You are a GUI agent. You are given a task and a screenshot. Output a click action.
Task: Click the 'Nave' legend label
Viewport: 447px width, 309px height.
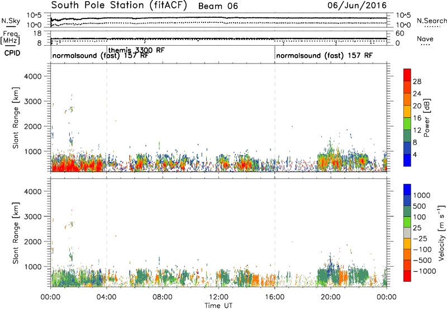pos(425,38)
